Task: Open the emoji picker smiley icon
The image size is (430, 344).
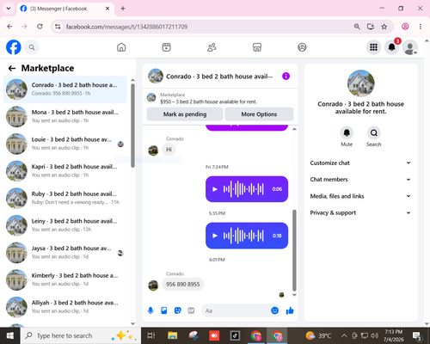Action: [274, 310]
